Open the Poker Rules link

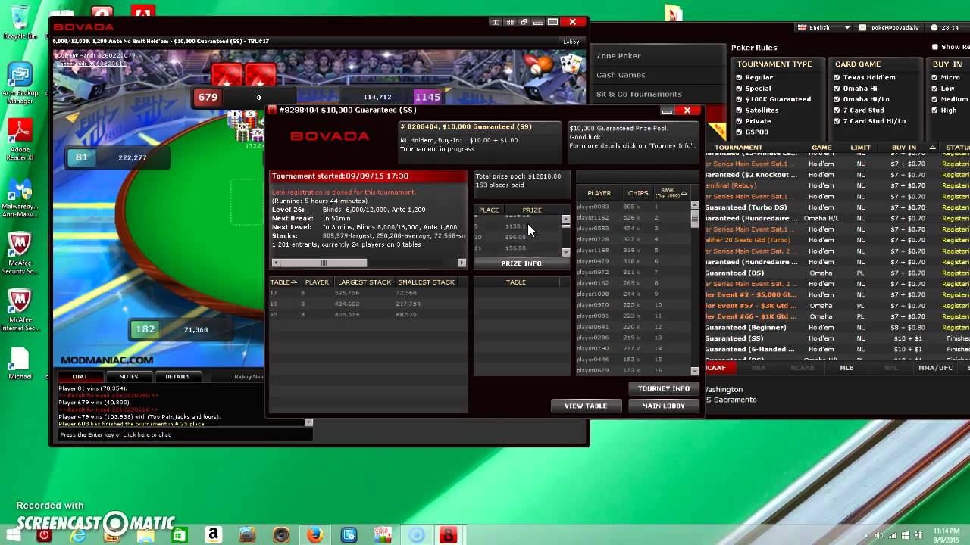753,48
